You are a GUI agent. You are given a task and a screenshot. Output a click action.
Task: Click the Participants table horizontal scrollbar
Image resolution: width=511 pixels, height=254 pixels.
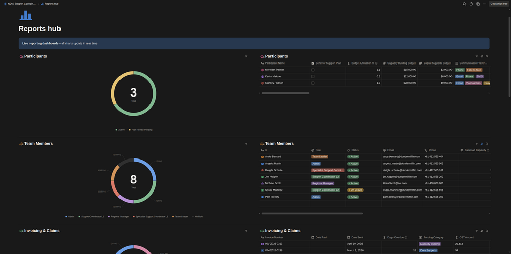(285, 93)
